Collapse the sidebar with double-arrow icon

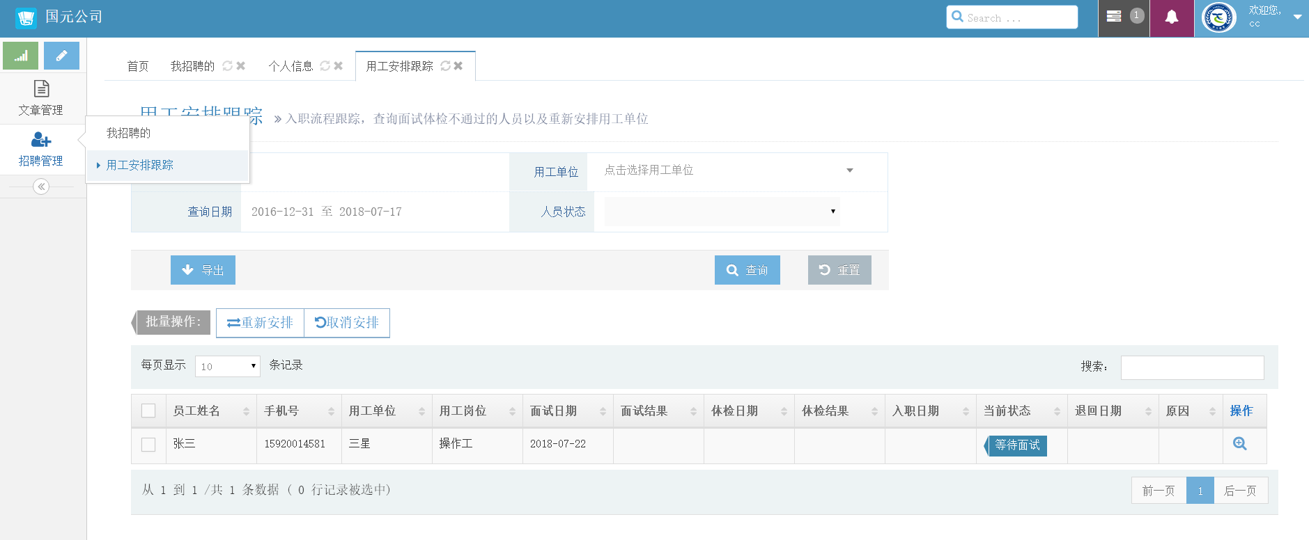41,186
